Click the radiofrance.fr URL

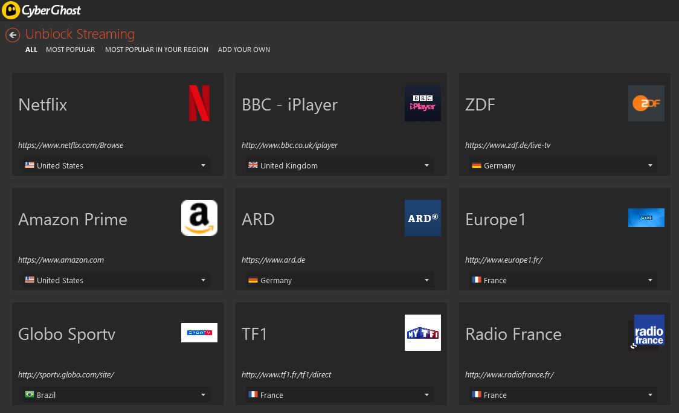(x=510, y=374)
